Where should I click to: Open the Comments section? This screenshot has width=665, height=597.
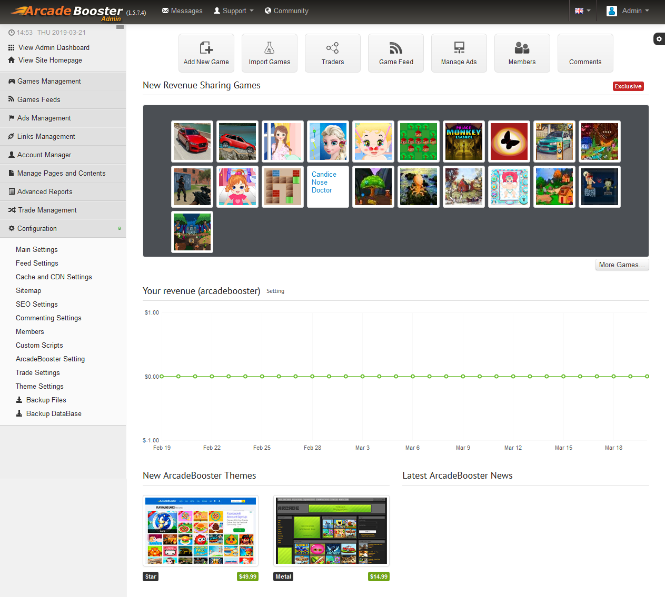(x=585, y=53)
